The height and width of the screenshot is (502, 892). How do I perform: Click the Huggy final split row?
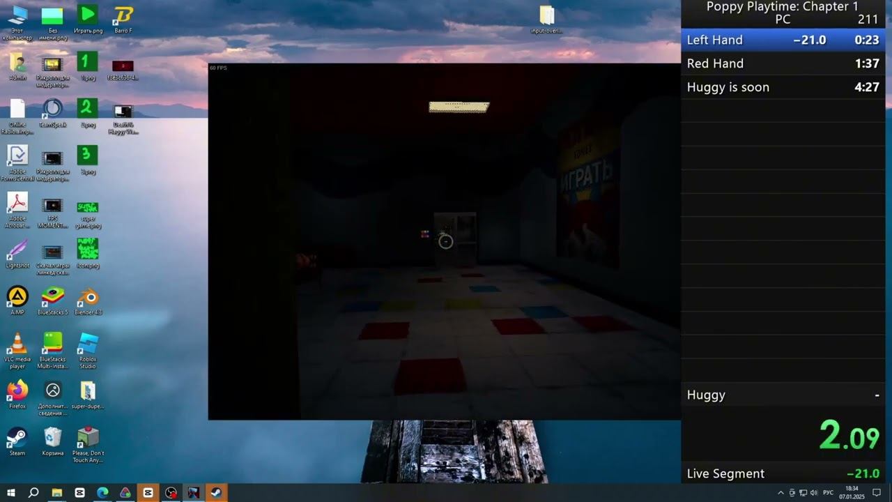coord(783,395)
